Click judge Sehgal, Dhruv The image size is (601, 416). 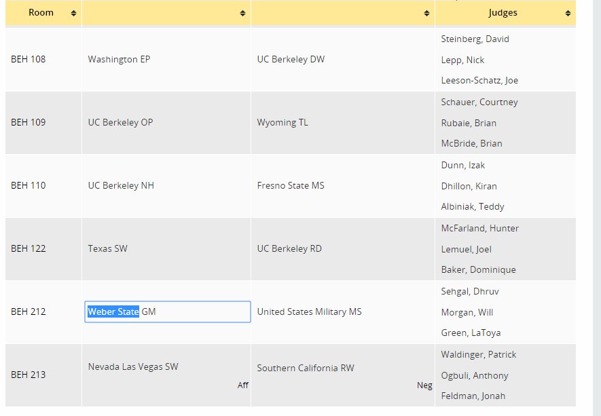[470, 292]
